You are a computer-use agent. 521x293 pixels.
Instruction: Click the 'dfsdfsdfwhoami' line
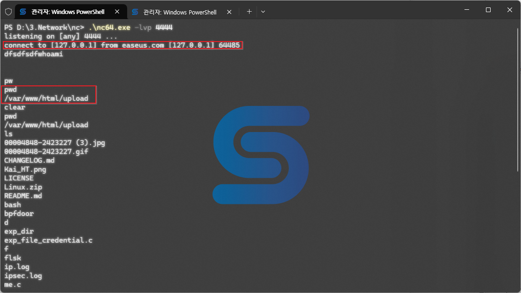tap(34, 54)
